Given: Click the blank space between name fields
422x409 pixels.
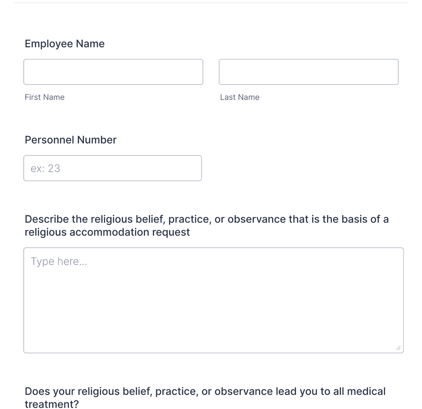Looking at the screenshot, I should point(211,72).
